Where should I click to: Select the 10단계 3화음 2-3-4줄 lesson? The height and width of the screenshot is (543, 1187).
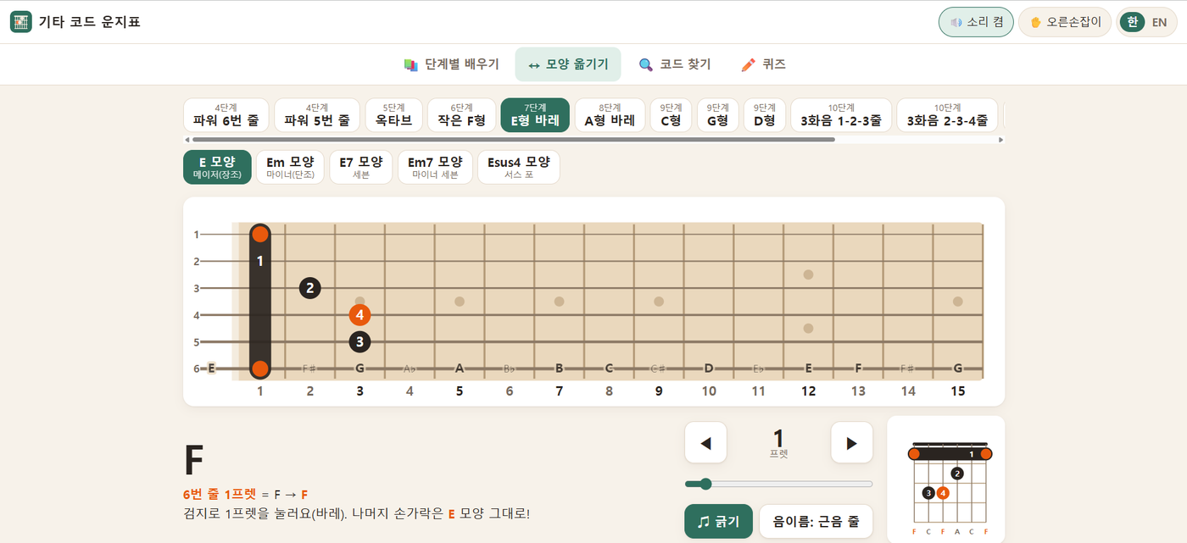coord(947,115)
